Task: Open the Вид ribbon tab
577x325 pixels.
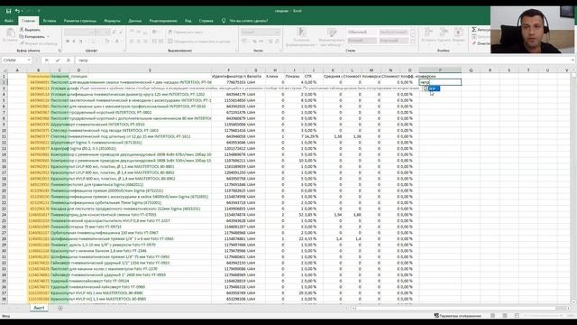Action: (188, 21)
